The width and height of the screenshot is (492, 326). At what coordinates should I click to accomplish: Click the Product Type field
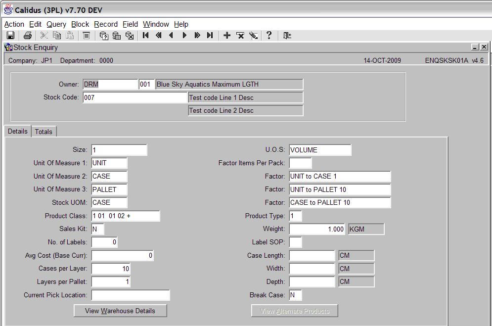point(295,216)
